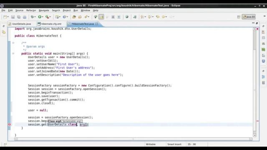The width and height of the screenshot is (267, 150).
Task: Open the Source menu
Action: [19, 10]
